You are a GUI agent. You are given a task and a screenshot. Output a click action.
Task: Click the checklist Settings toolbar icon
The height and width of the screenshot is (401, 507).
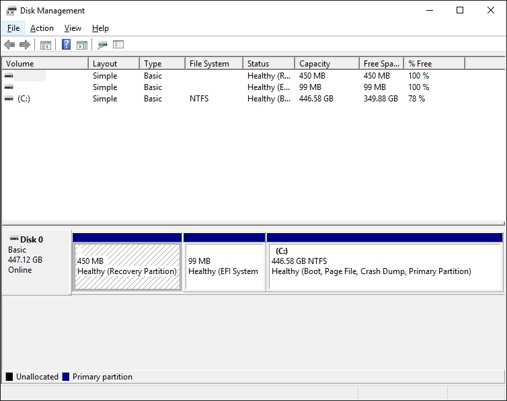(118, 45)
